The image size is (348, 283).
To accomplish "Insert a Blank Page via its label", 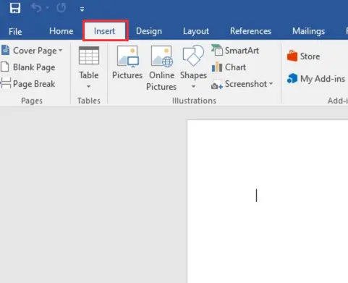I will [34, 67].
